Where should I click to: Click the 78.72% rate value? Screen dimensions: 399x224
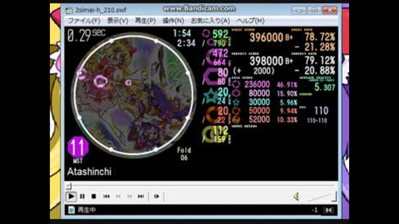click(x=320, y=37)
